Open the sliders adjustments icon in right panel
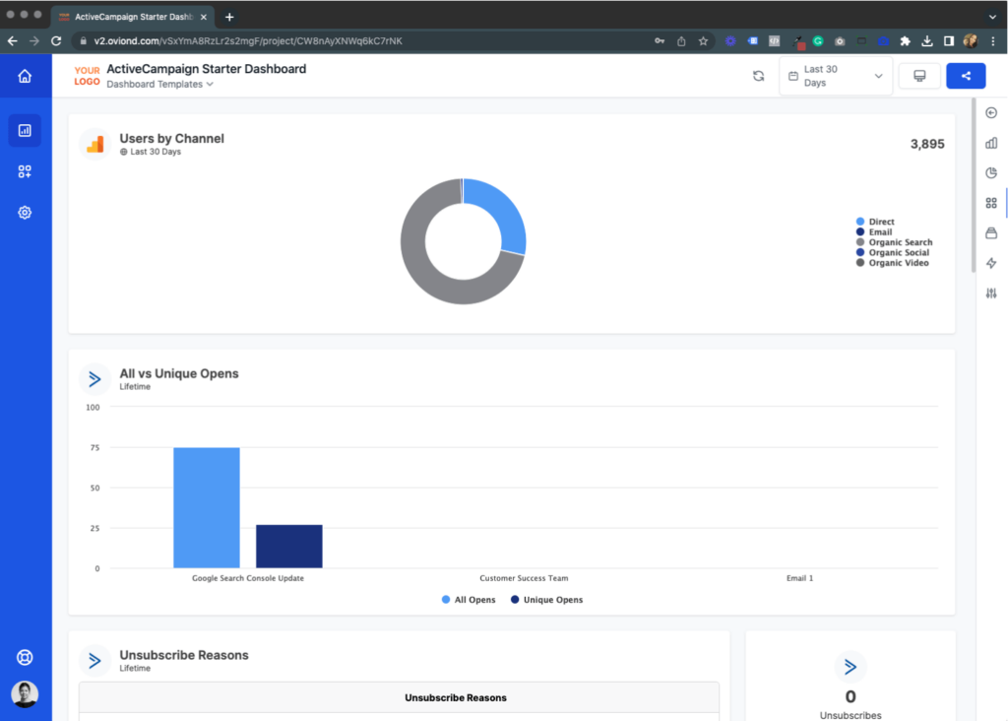The width and height of the screenshot is (1008, 721). tap(991, 294)
